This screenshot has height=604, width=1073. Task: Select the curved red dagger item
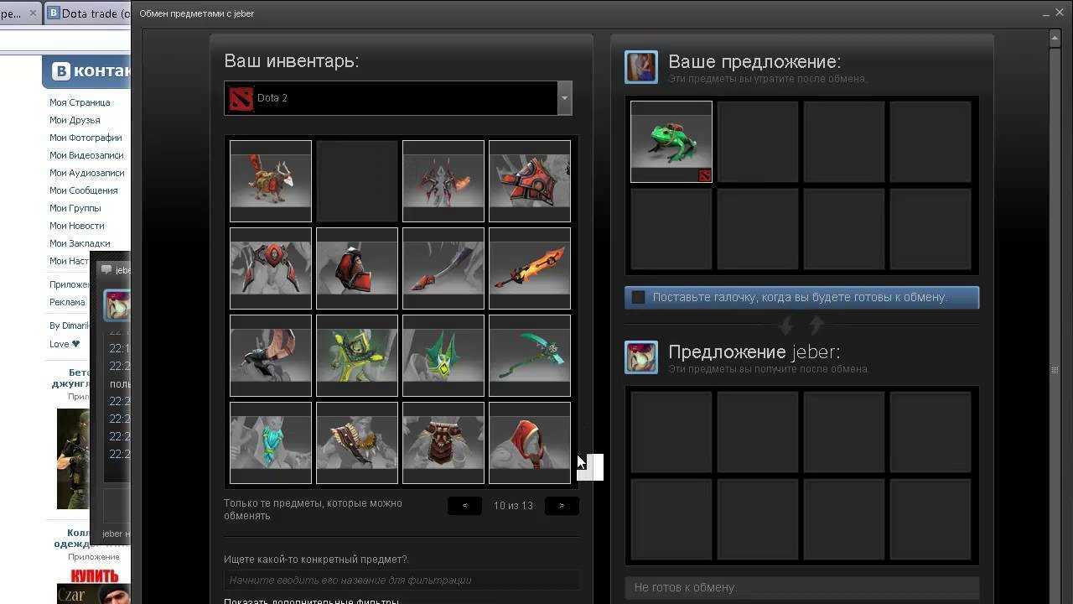443,268
